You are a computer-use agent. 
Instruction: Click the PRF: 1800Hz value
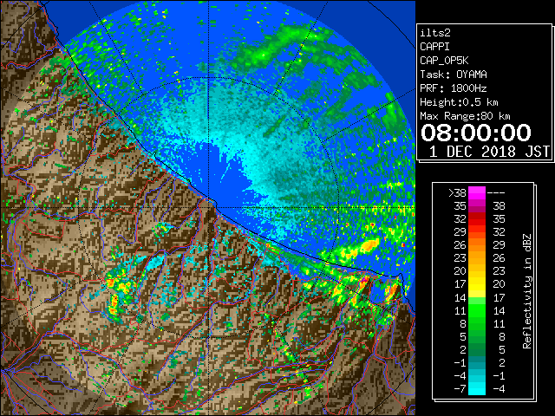point(454,88)
